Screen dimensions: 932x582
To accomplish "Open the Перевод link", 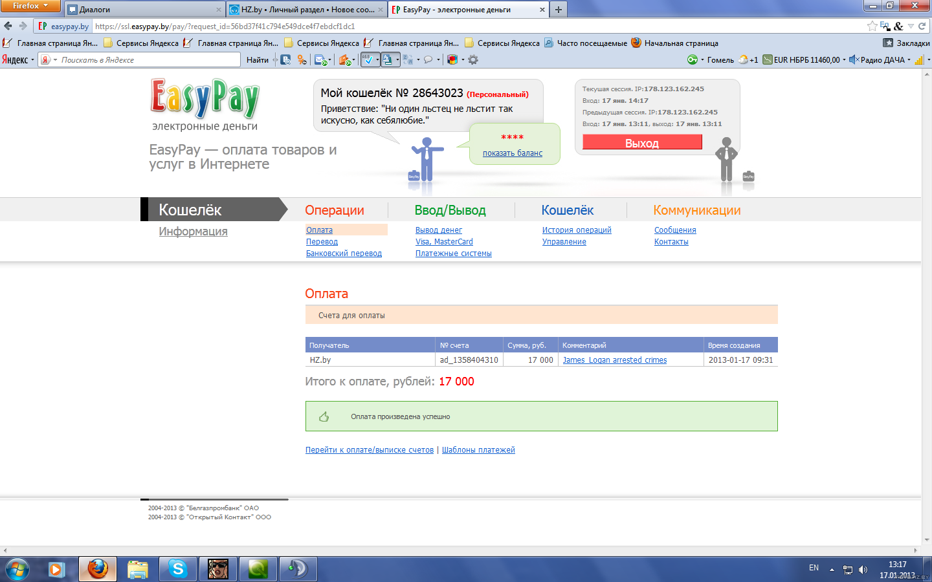I will 322,242.
